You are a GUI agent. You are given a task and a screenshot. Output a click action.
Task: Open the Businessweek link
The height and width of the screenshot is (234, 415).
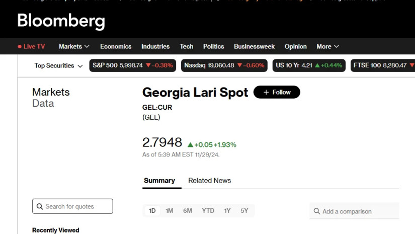tap(254, 46)
